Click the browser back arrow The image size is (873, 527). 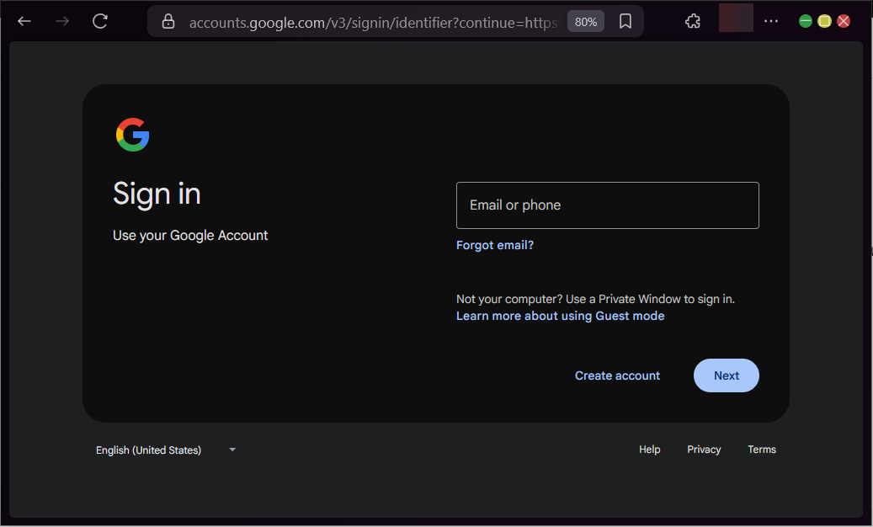pyautogui.click(x=24, y=21)
